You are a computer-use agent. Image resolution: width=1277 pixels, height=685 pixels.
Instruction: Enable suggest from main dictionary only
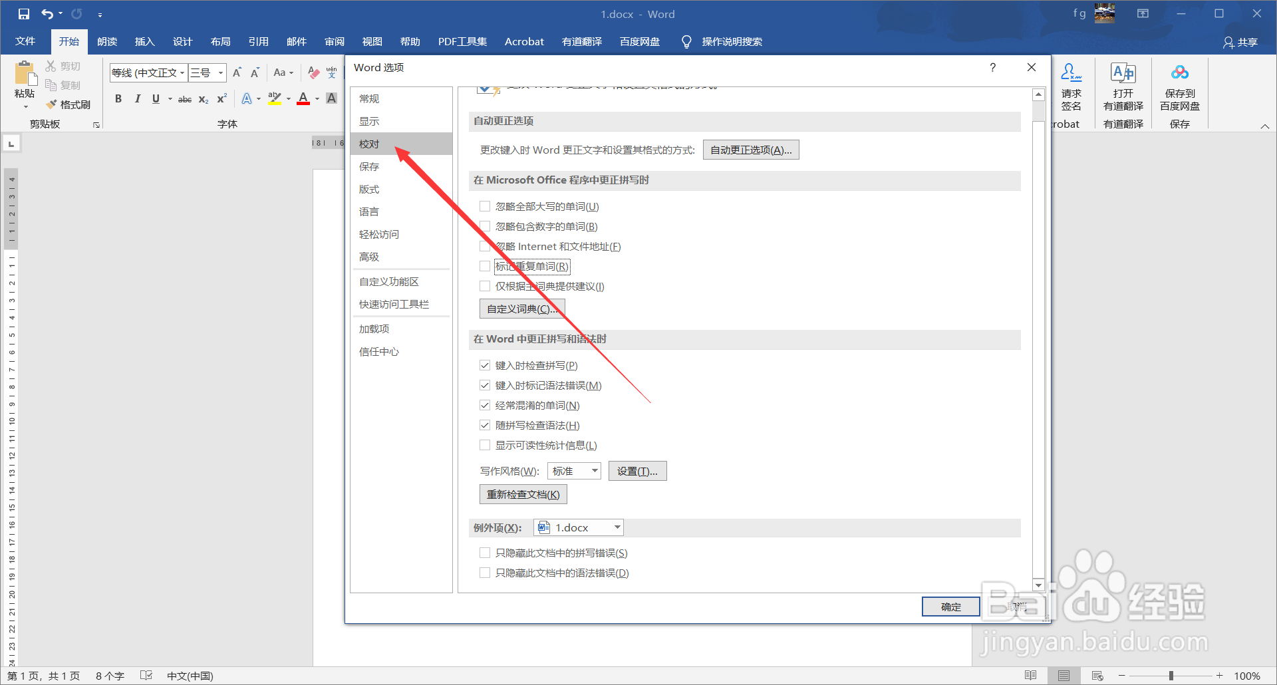point(485,286)
